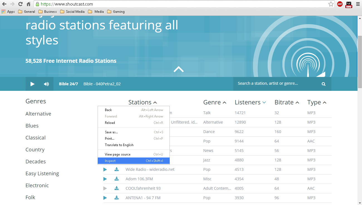Click the station search input field
The width and height of the screenshot is (362, 205).
277,84
